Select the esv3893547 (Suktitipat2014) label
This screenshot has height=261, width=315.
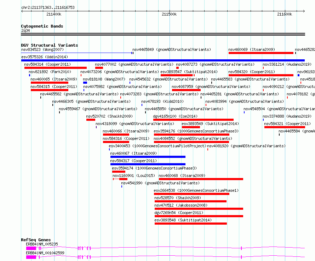tap(189, 72)
